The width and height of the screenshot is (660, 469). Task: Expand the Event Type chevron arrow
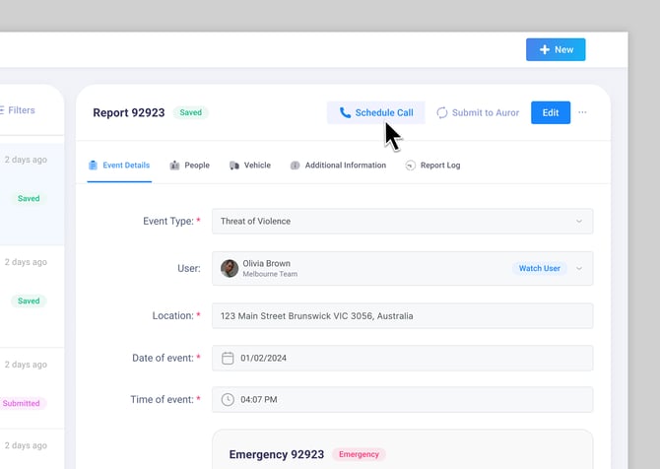[x=579, y=221]
